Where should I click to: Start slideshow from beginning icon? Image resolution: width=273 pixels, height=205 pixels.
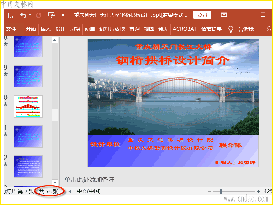[52, 15]
